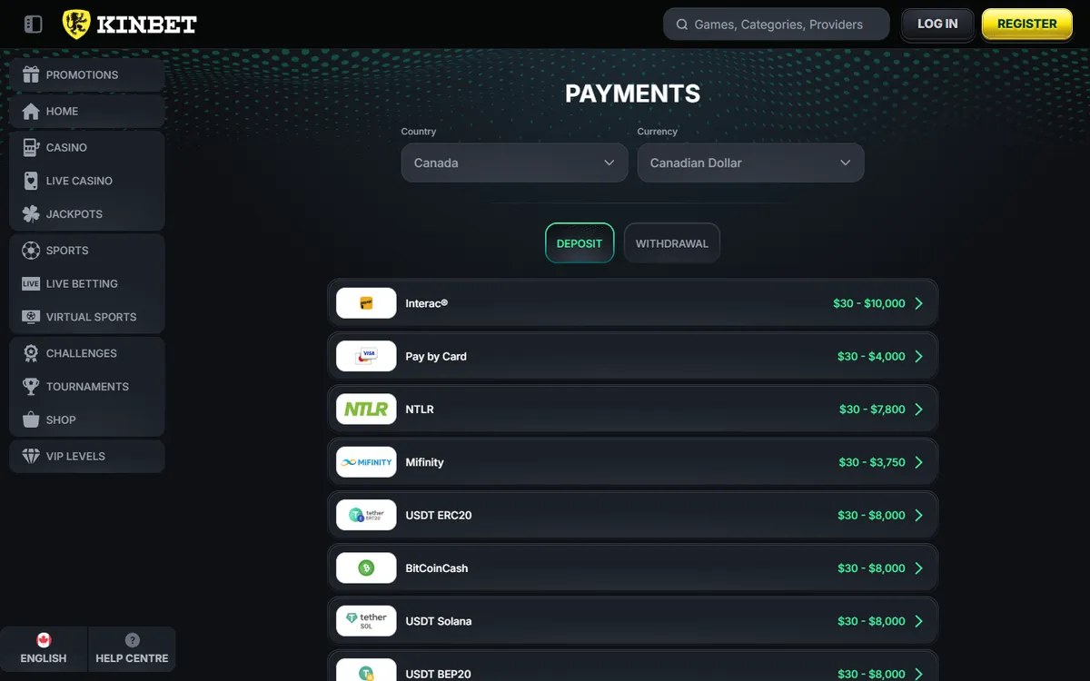The height and width of the screenshot is (681, 1090).
Task: Click the NTLR green logo
Action: pyautogui.click(x=366, y=410)
